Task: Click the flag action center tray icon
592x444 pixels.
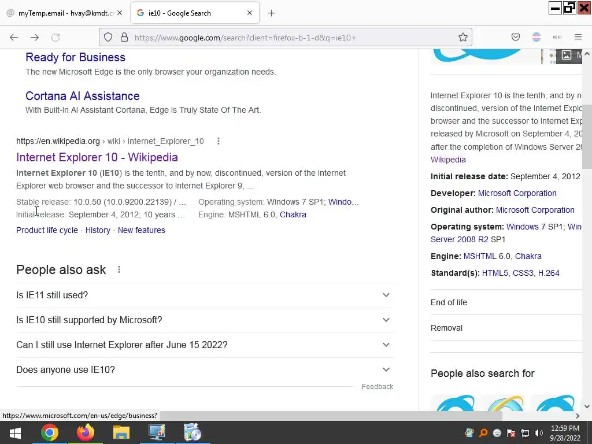Action: point(511,433)
